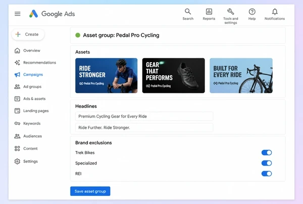This screenshot has height=204, width=303.
Task: Open the Reports chart icon
Action: [209, 12]
